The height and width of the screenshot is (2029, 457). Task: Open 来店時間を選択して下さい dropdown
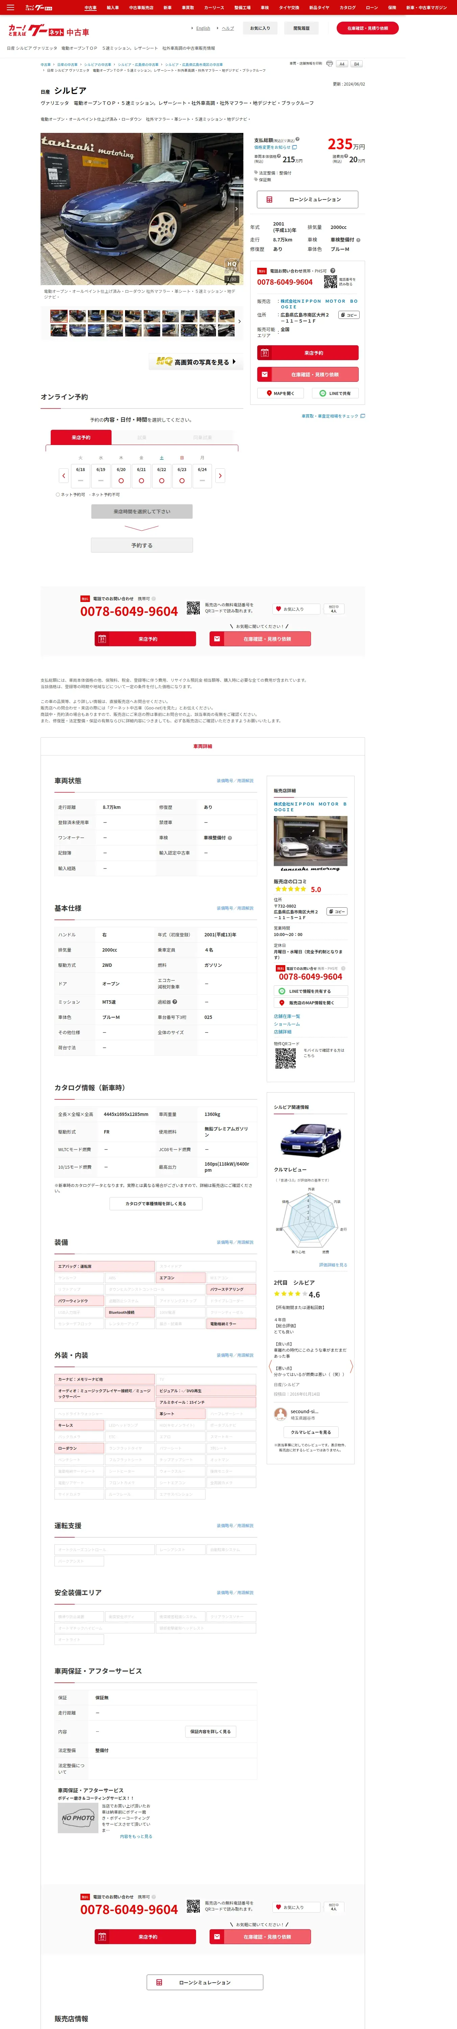(x=142, y=511)
